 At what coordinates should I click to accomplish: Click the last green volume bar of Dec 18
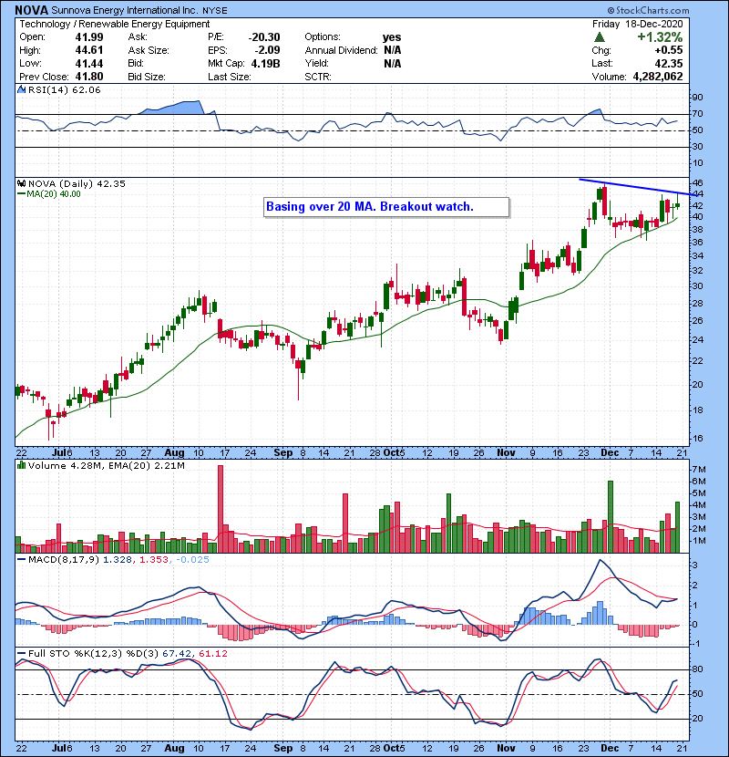click(677, 527)
